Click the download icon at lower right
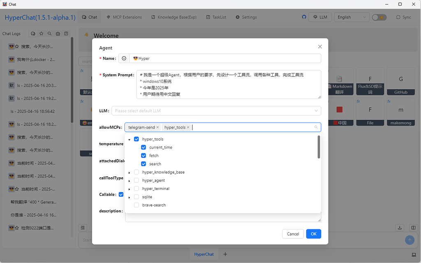 (400, 228)
